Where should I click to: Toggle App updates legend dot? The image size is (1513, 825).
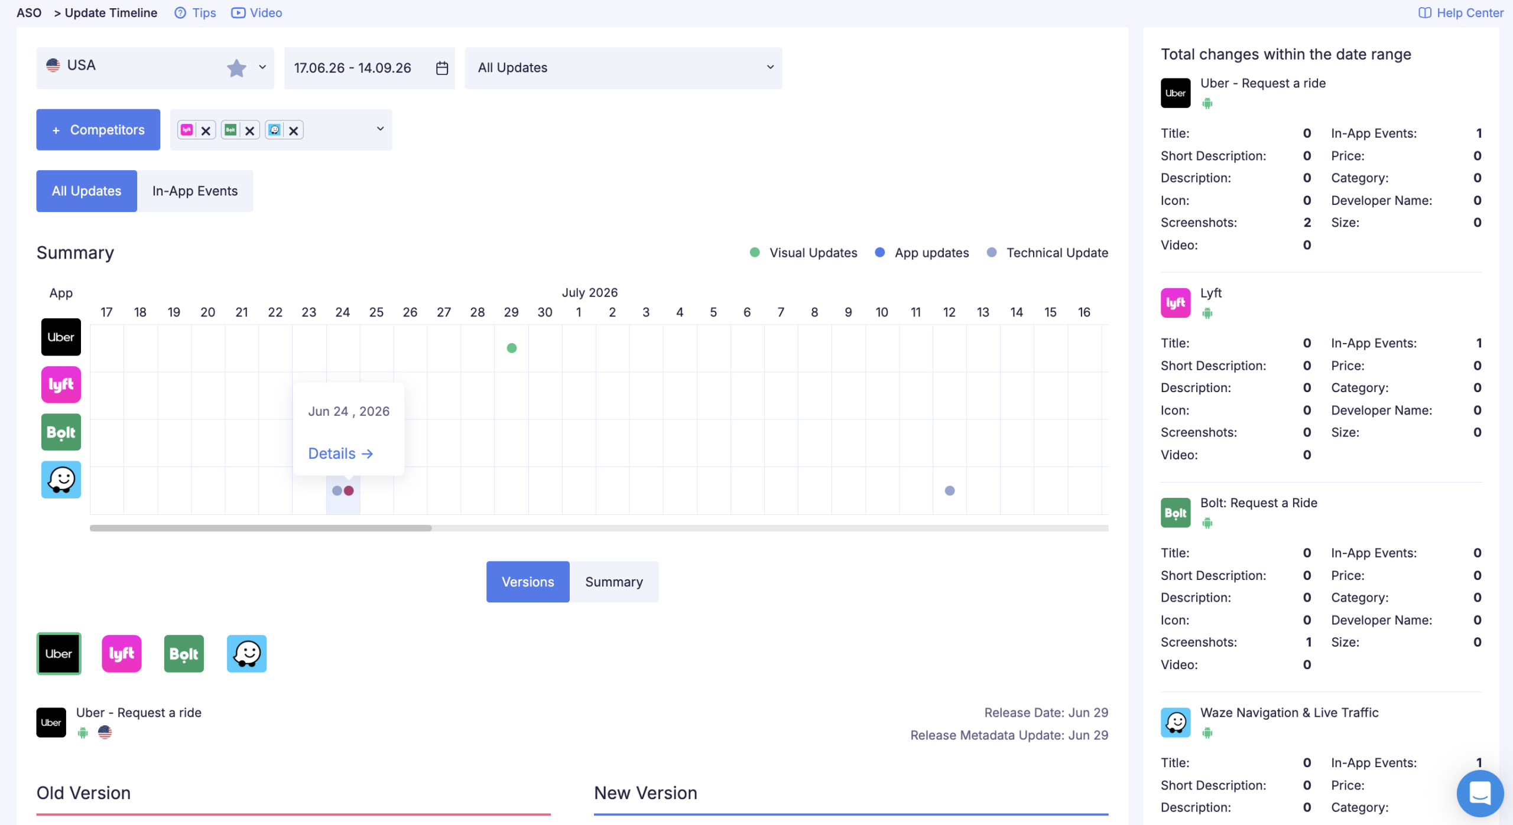[x=880, y=253]
